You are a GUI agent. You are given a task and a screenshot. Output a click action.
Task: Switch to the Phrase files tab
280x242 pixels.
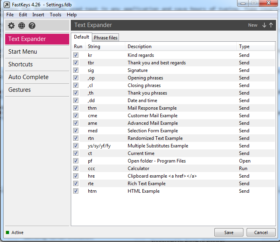[105, 38]
